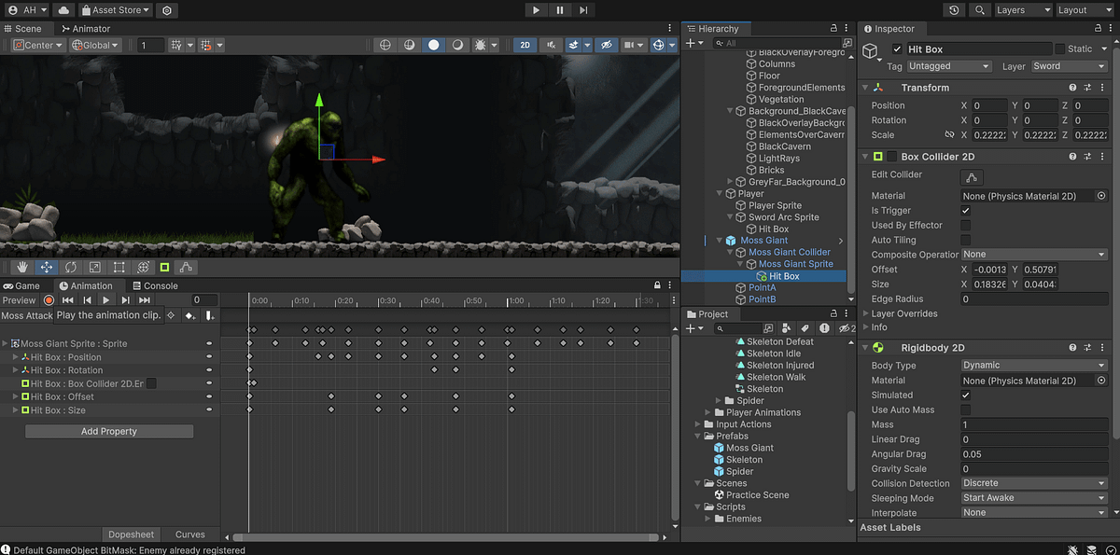Select the Scale tool
The height and width of the screenshot is (555, 1120).
(x=94, y=267)
